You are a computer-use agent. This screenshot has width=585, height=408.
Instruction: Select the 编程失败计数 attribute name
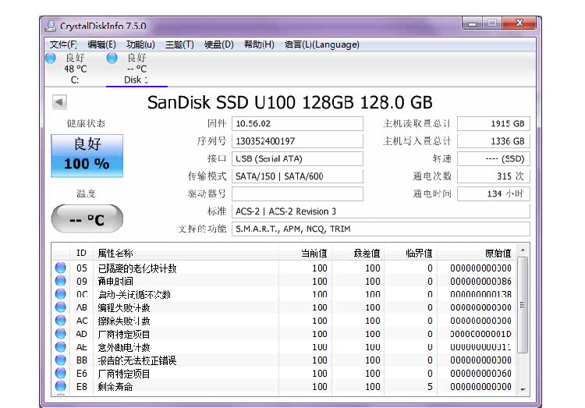124,307
